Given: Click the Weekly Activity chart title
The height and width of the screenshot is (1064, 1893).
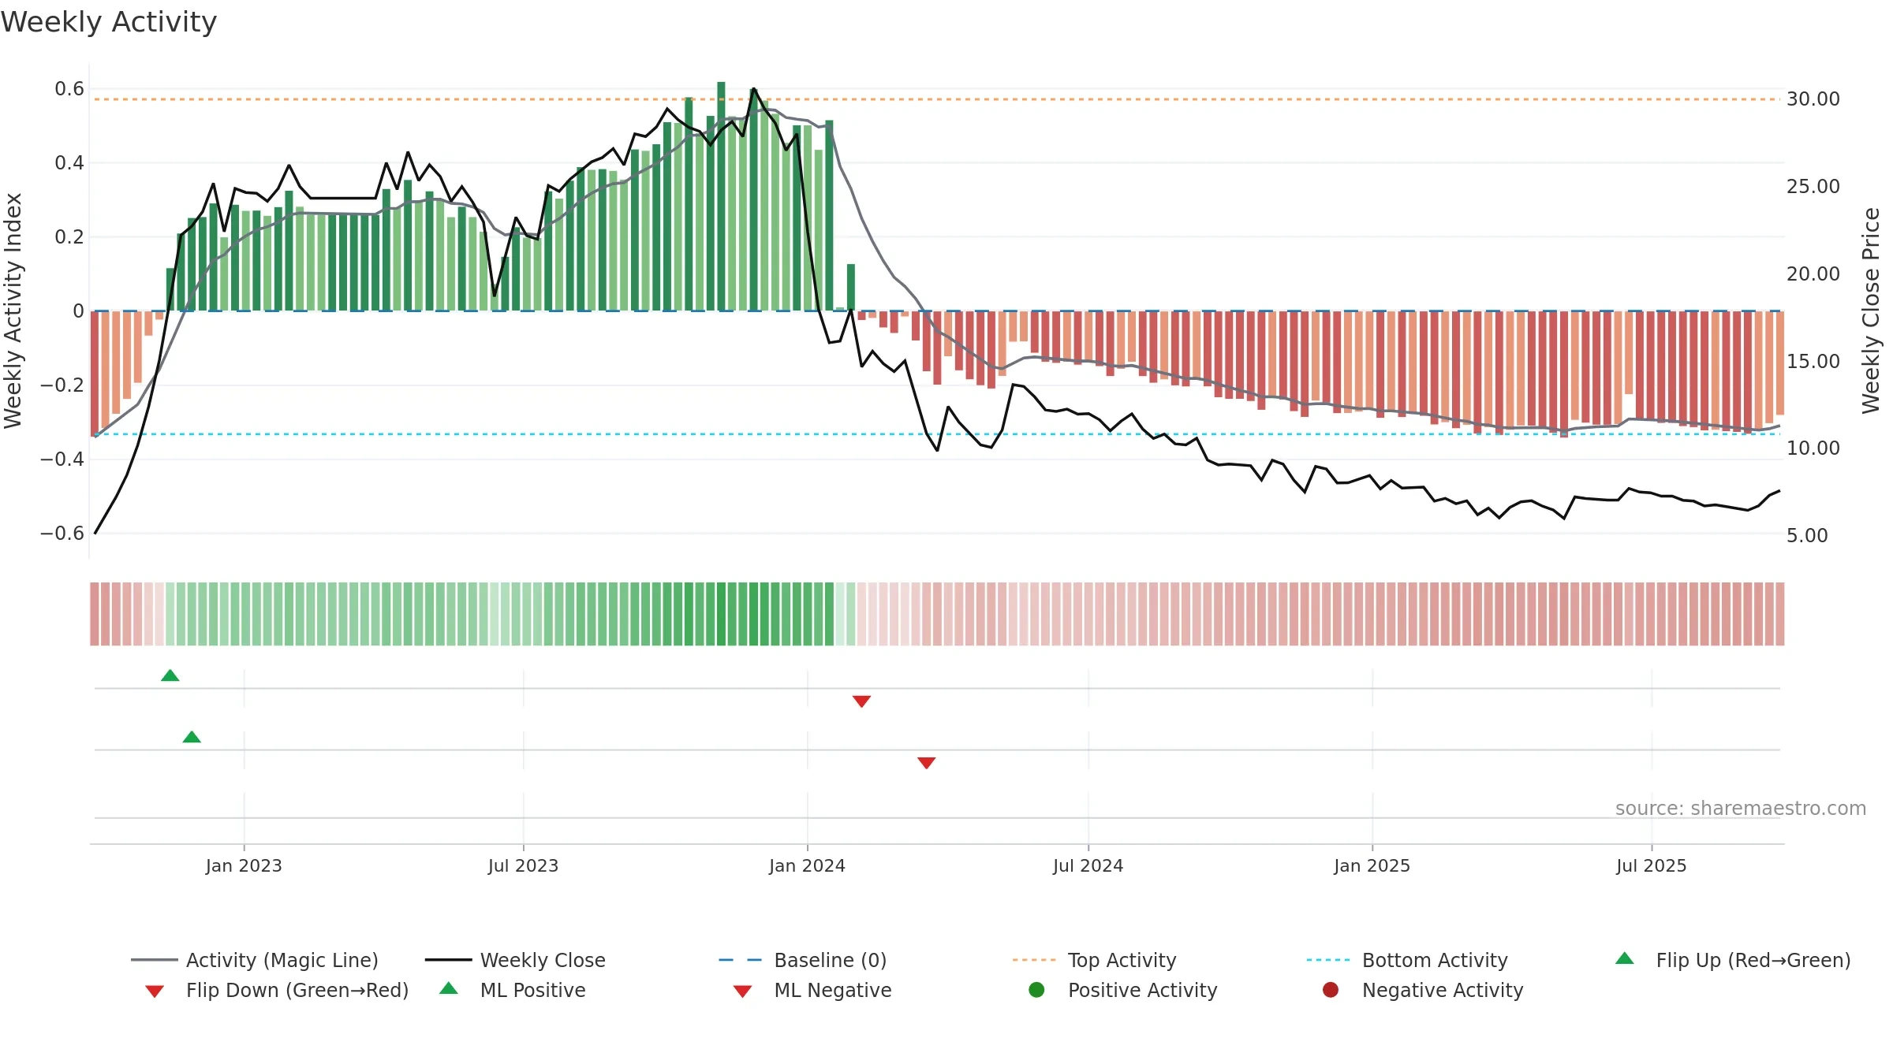Looking at the screenshot, I should click(x=109, y=22).
